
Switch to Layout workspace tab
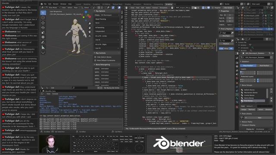click(x=78, y=4)
